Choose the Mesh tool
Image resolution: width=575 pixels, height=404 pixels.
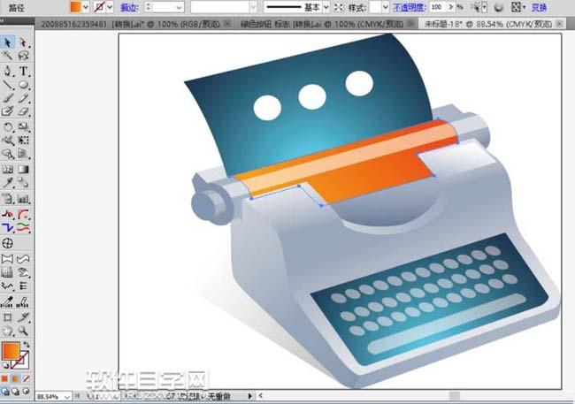coord(7,169)
